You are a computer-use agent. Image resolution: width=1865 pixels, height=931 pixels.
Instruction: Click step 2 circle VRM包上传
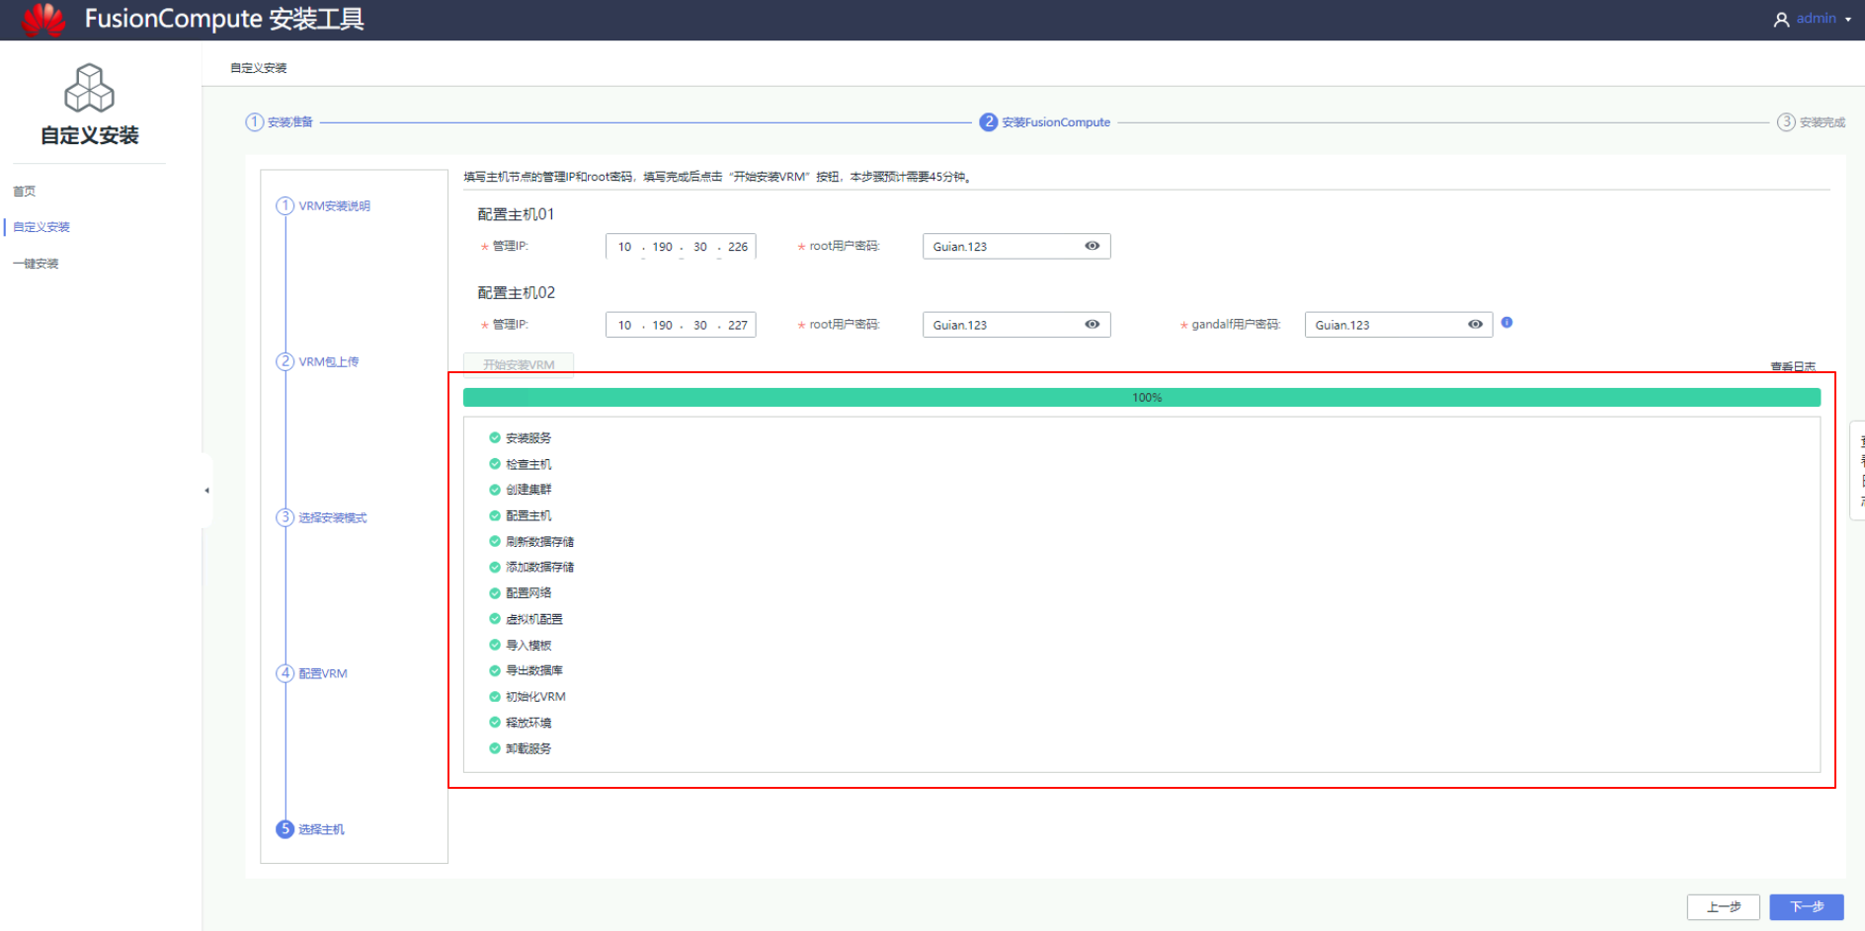coord(284,361)
